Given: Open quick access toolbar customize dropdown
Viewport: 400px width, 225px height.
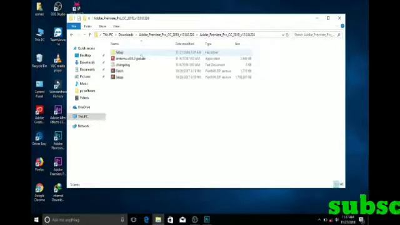Looking at the screenshot, I should coord(89,18).
